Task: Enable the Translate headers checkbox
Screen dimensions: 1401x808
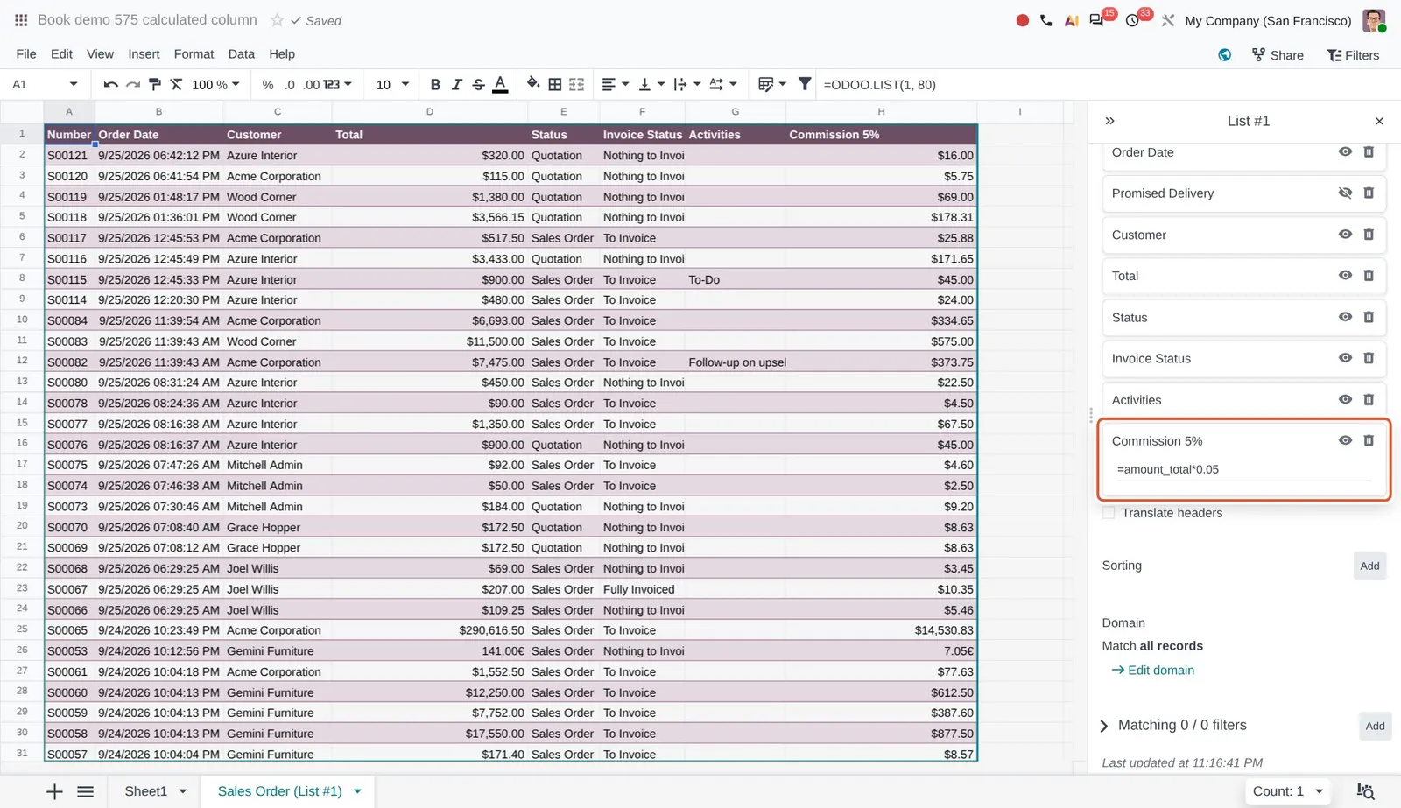Action: click(x=1109, y=513)
